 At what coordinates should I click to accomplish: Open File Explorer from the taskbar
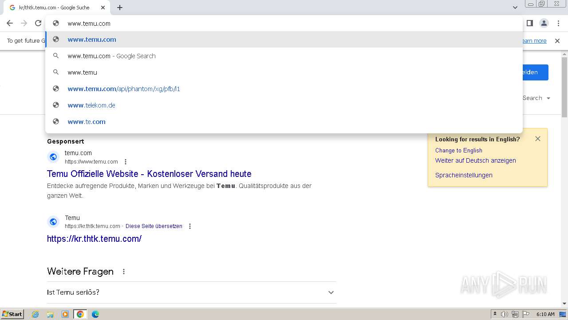(x=50, y=314)
